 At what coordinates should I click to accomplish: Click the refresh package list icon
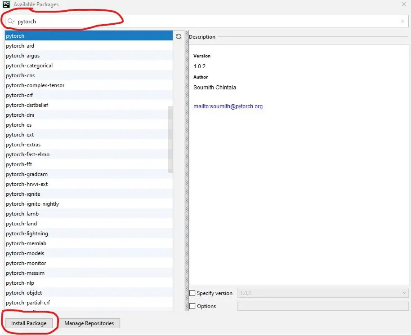tap(179, 36)
